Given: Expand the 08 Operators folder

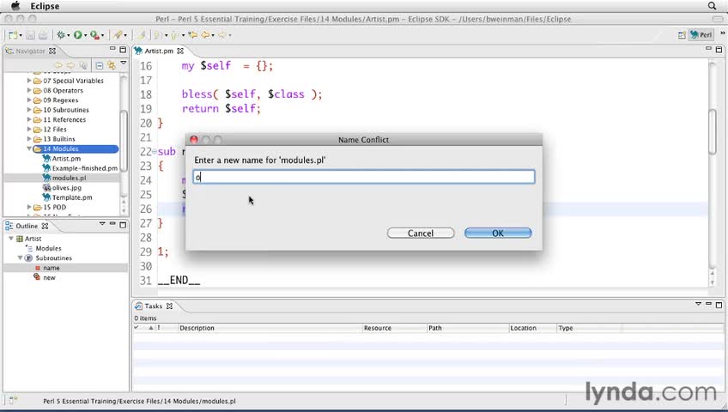Looking at the screenshot, I should click(x=29, y=90).
